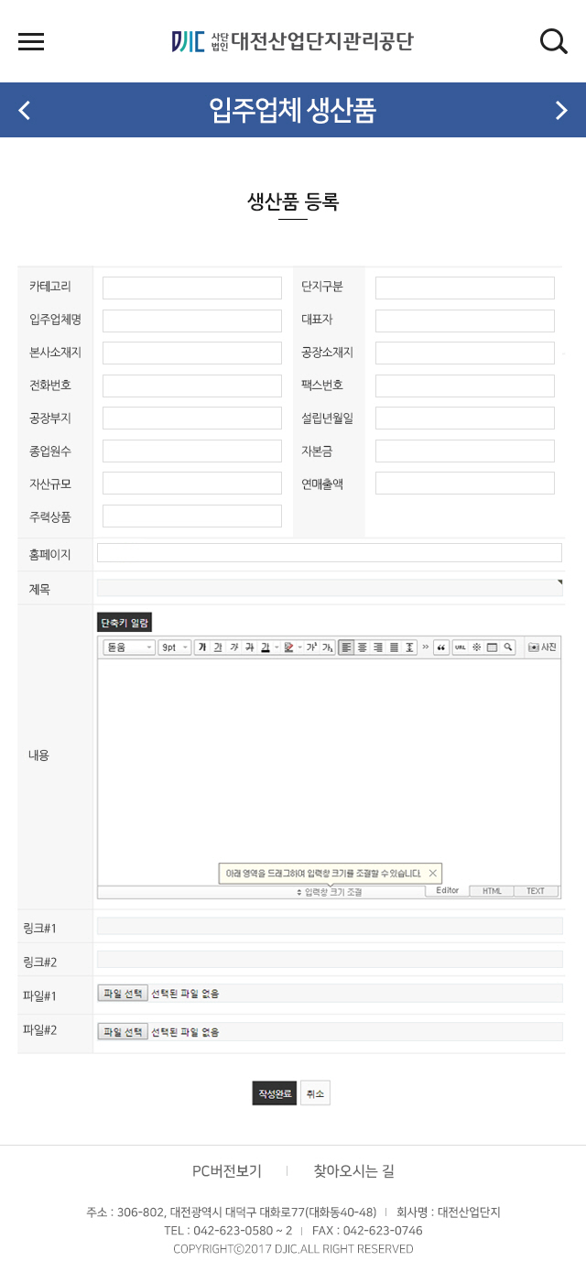The height and width of the screenshot is (1283, 586).
Task: Click the 입력창 크기 조절 resize bar
Action: pos(329,891)
